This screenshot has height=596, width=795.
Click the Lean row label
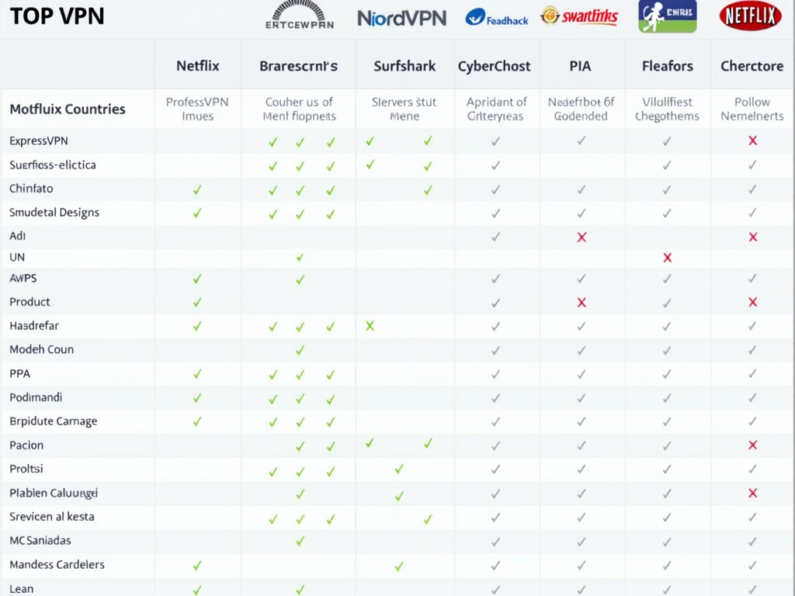(x=21, y=589)
